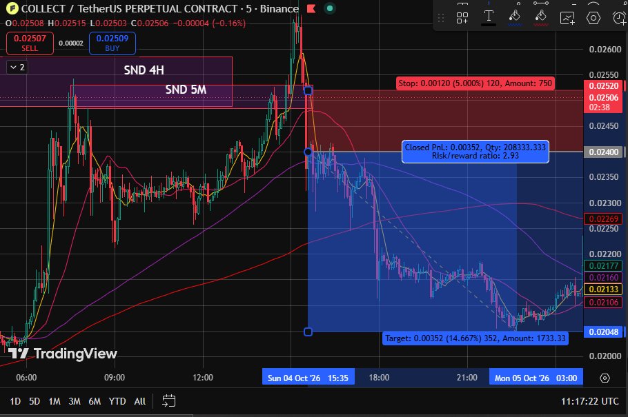Click the "Mon 05 Oct '26 03:00" time label
Viewport: 628px width, 417px height.
pyautogui.click(x=536, y=378)
